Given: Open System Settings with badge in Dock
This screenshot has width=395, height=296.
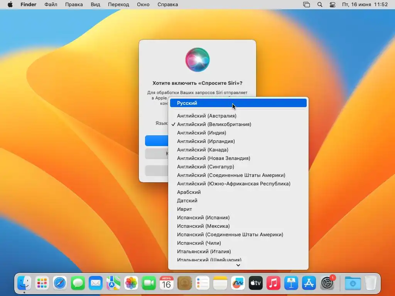Looking at the screenshot, I should pyautogui.click(x=327, y=283).
